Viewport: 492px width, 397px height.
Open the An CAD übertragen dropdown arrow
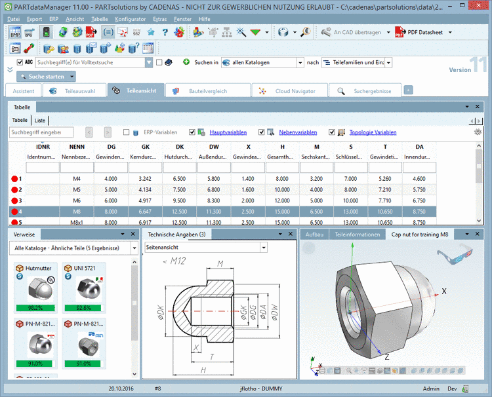coord(388,32)
